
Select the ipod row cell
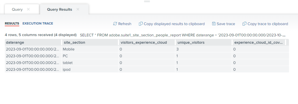pyautogui.click(x=90, y=70)
